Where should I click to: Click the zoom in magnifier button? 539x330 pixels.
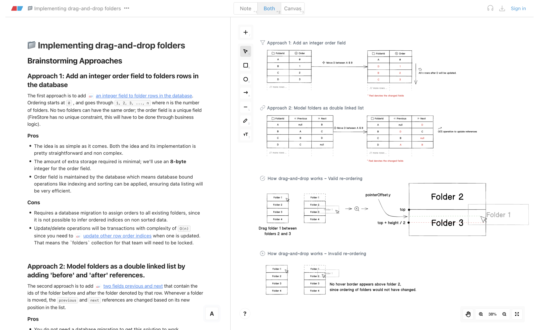click(481, 314)
